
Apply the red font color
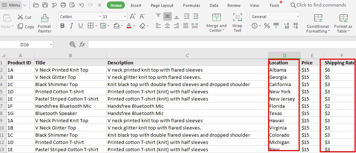(x=129, y=26)
